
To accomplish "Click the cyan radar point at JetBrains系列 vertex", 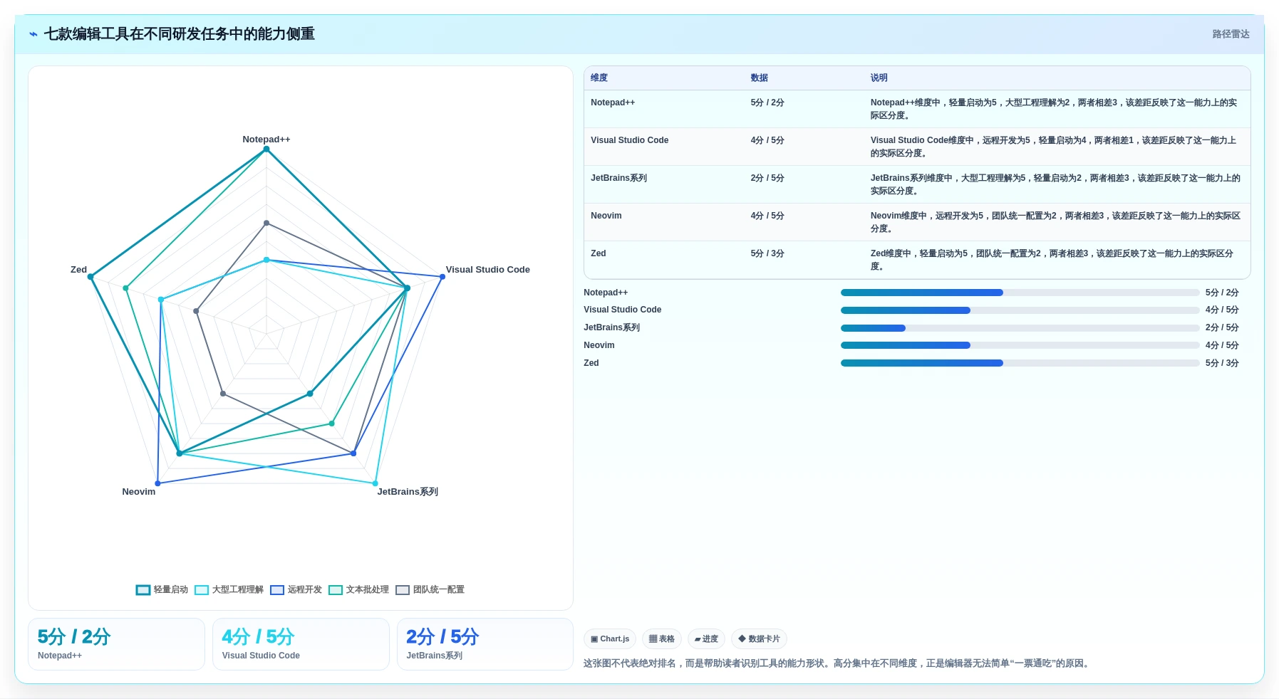I will coord(376,483).
